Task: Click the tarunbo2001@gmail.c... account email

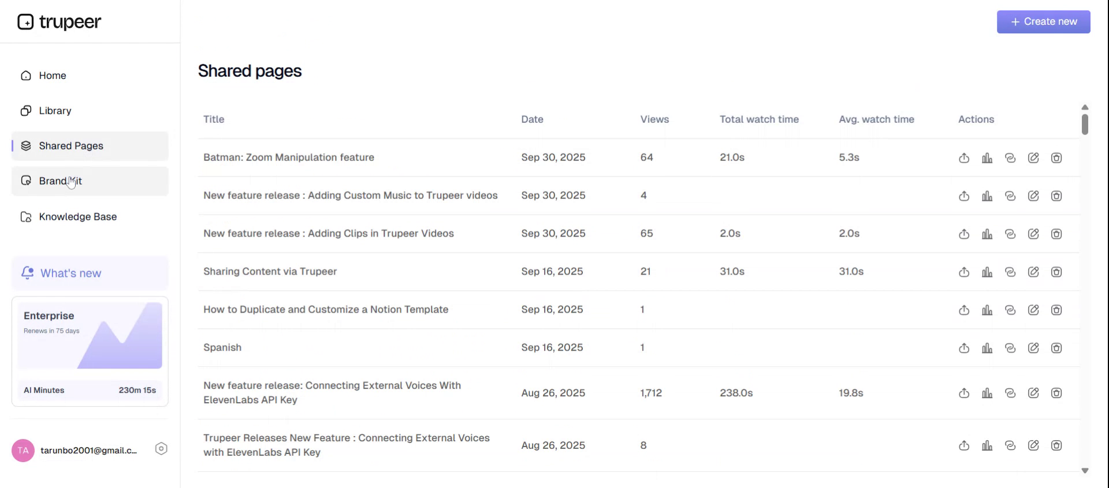Action: 89,451
